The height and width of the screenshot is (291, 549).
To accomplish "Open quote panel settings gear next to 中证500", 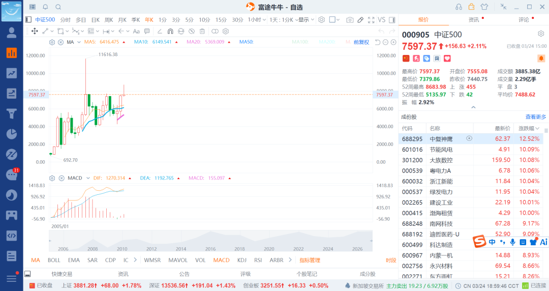I will point(541,34).
